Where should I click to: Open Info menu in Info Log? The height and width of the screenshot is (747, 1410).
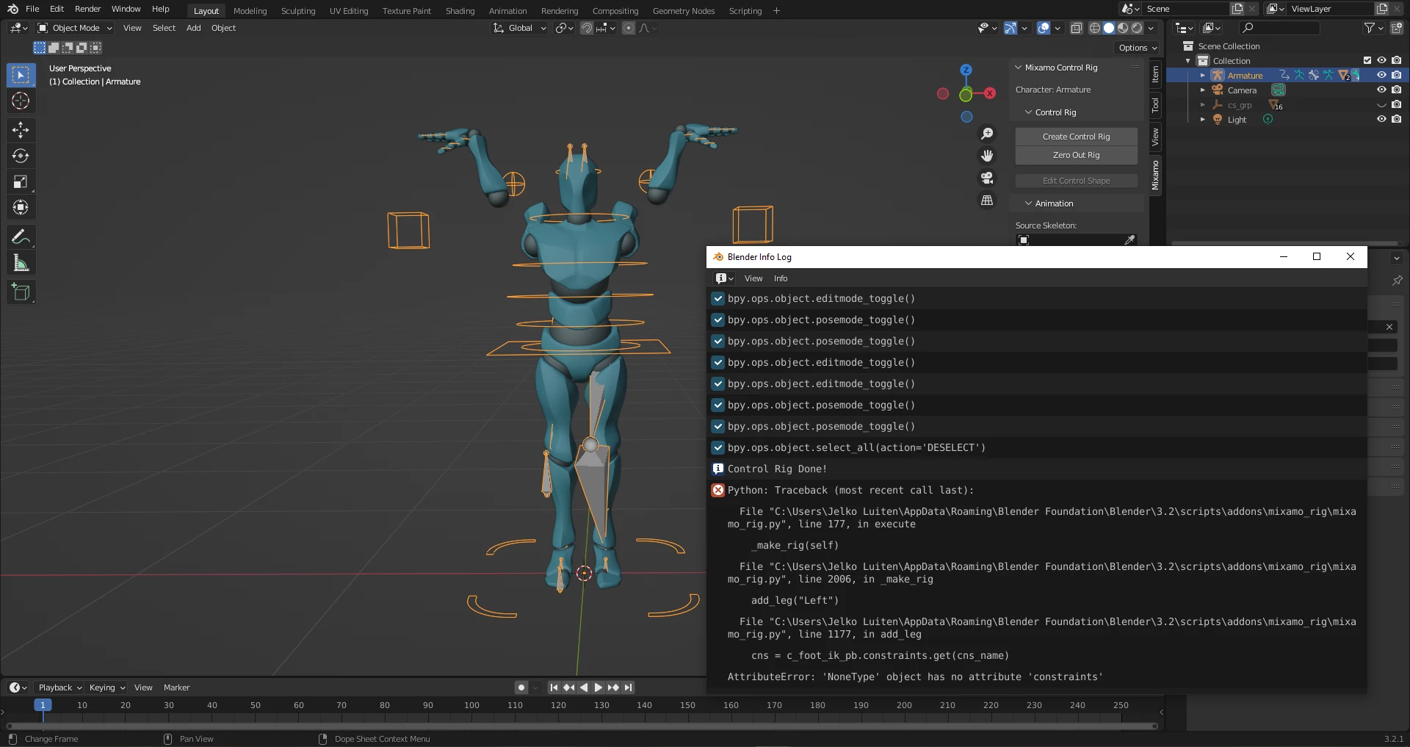[781, 278]
